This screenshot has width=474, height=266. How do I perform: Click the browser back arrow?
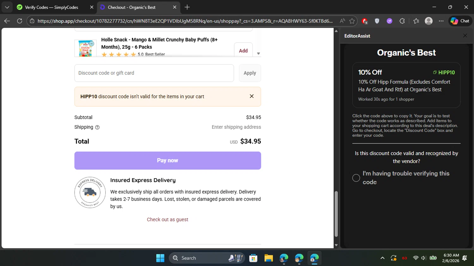click(7, 21)
